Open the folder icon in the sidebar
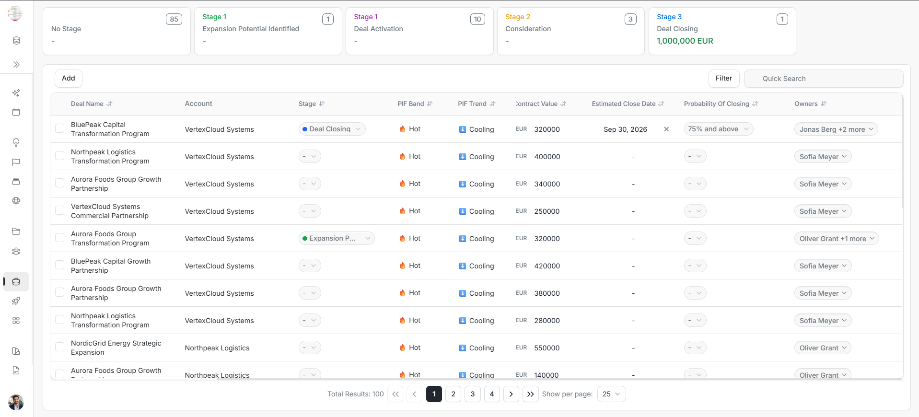Screen dimensions: 919x417 (16, 232)
